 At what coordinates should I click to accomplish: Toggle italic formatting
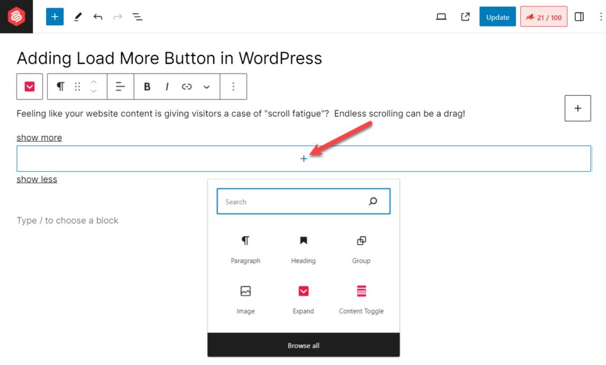[x=166, y=86]
